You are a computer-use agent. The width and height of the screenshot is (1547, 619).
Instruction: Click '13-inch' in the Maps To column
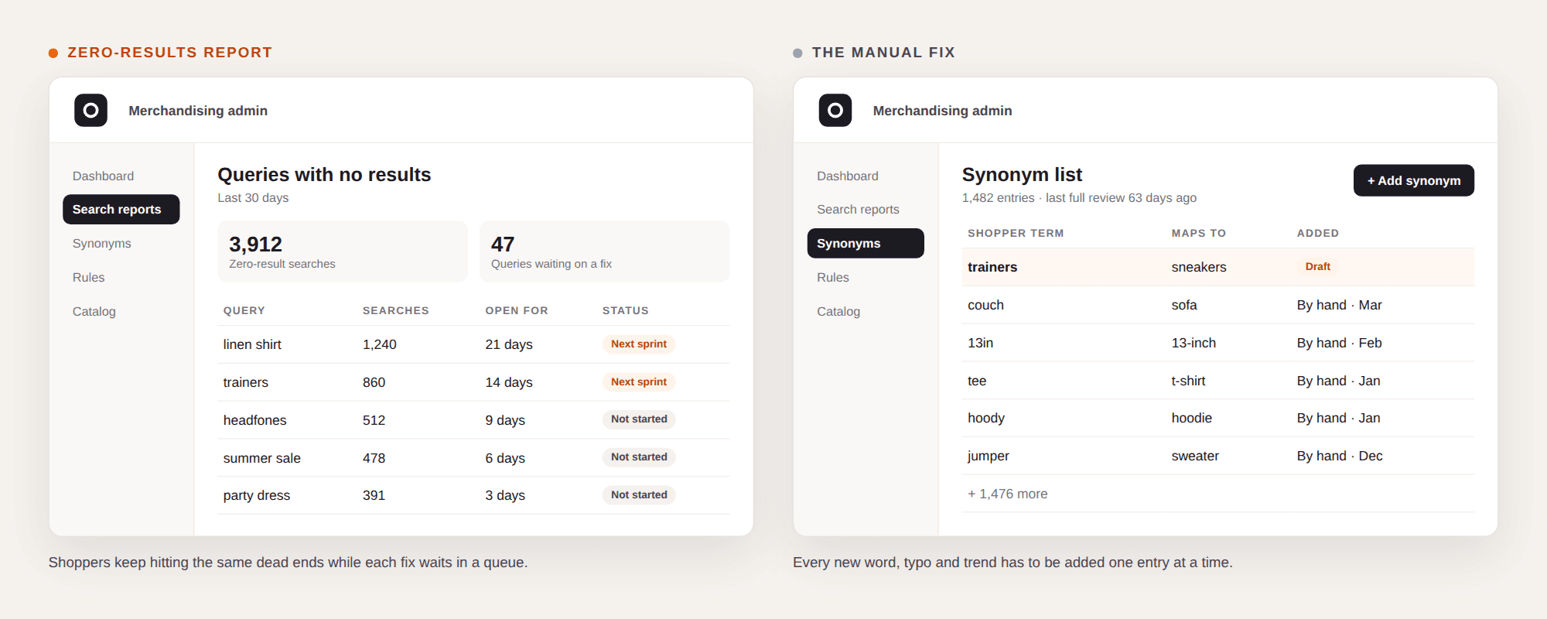click(x=1194, y=343)
